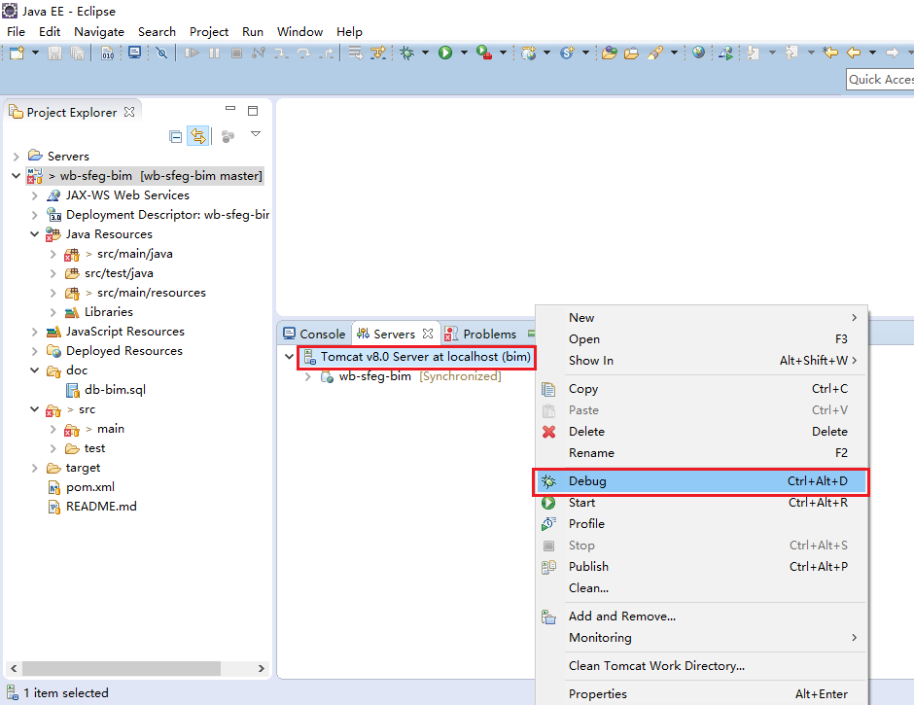Toggle Link with Editor in Project Explorer

click(x=198, y=136)
